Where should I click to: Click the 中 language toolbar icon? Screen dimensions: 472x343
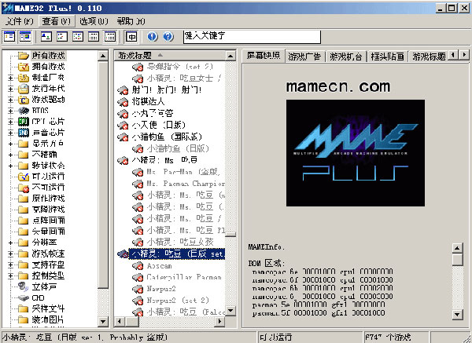[131, 37]
